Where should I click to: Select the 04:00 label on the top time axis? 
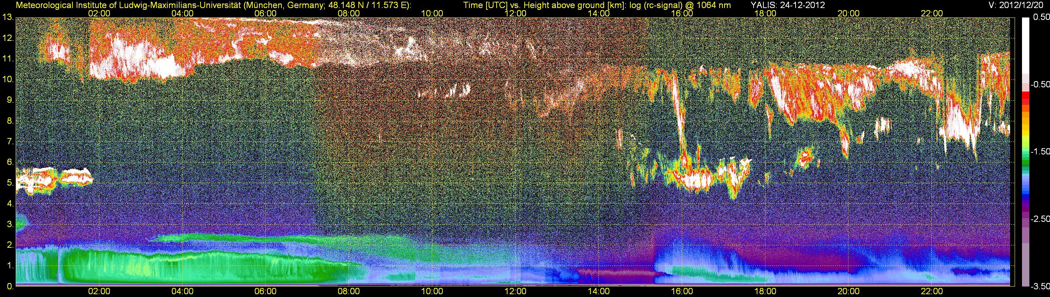(x=182, y=13)
